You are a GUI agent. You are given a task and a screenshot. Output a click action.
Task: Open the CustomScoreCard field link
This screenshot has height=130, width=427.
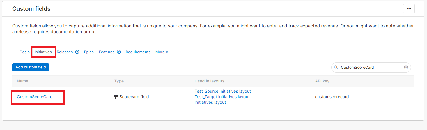pos(35,97)
